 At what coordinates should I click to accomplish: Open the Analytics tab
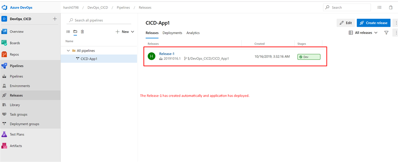click(193, 33)
